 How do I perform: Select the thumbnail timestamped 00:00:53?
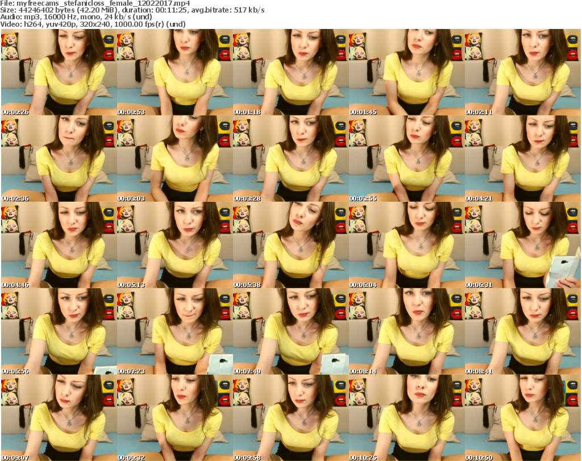click(175, 72)
